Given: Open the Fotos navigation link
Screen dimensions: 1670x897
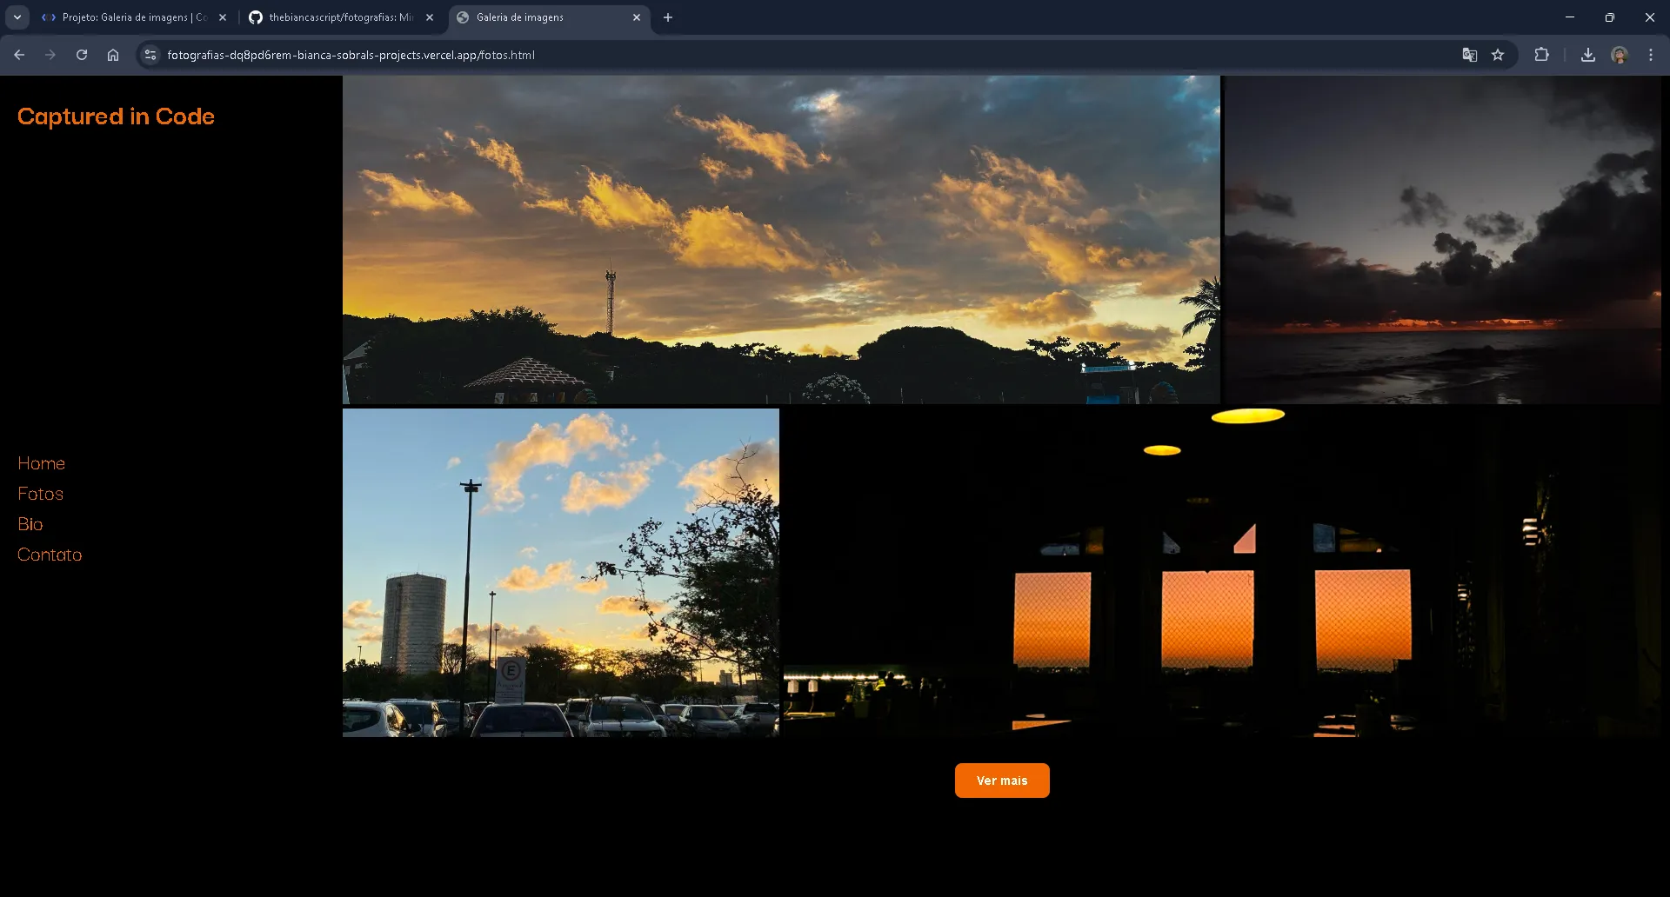Looking at the screenshot, I should (x=40, y=494).
